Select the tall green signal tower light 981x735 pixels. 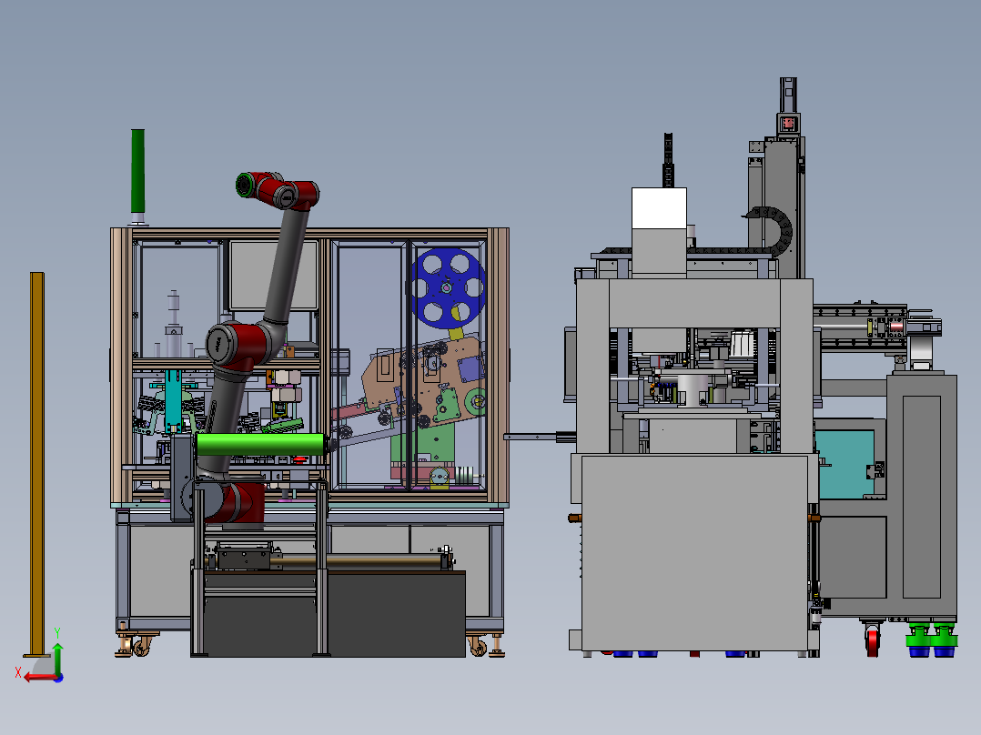pyautogui.click(x=137, y=171)
